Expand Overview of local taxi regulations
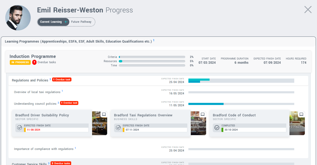This screenshot has width=317, height=165. [x=37, y=92]
